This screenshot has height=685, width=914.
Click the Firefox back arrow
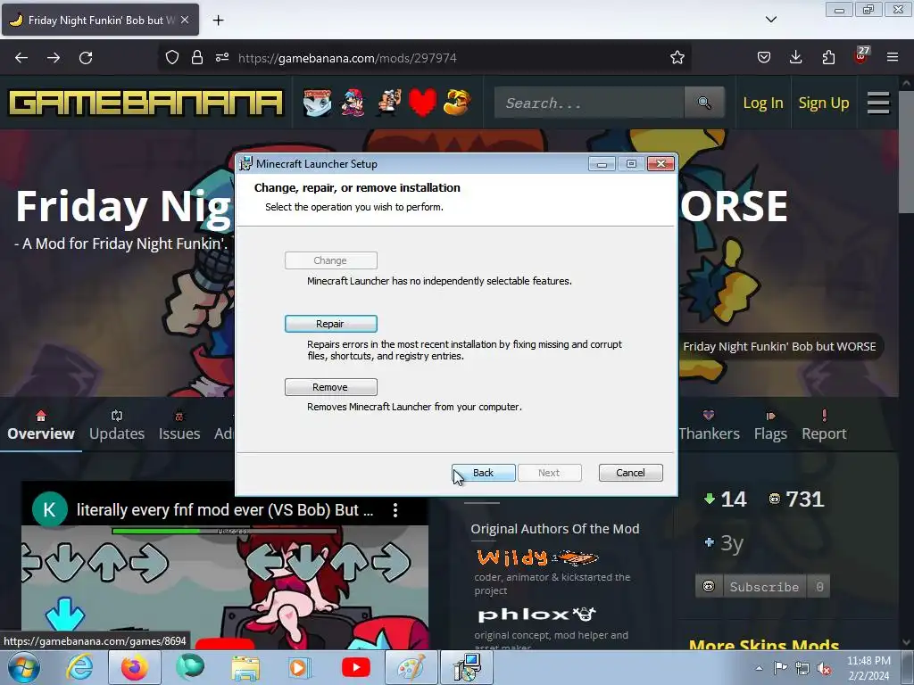click(x=21, y=58)
